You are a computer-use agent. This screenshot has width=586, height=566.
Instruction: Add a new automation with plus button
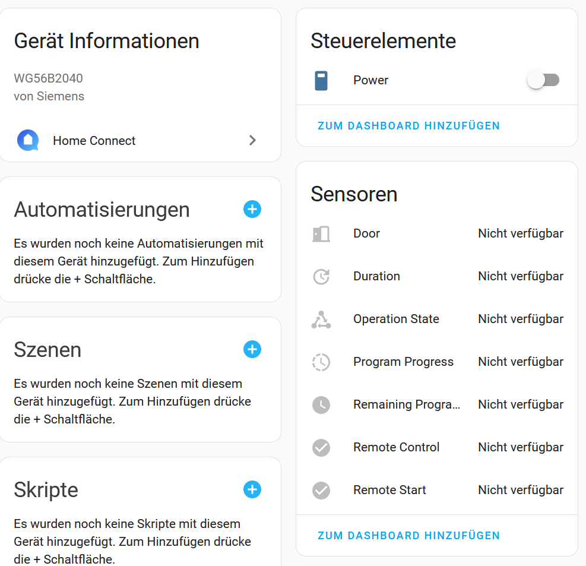coord(252,209)
